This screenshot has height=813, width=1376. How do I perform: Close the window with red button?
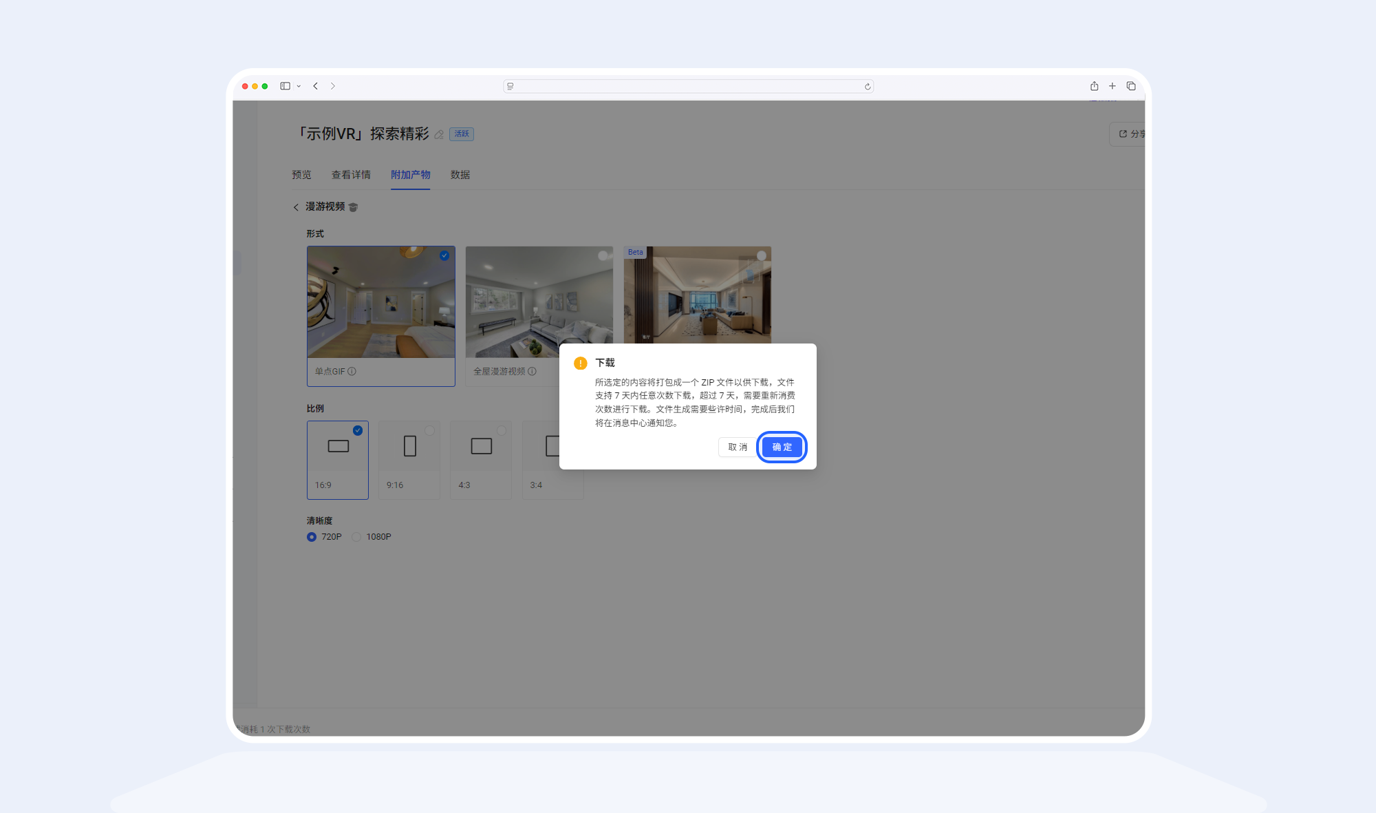(245, 86)
